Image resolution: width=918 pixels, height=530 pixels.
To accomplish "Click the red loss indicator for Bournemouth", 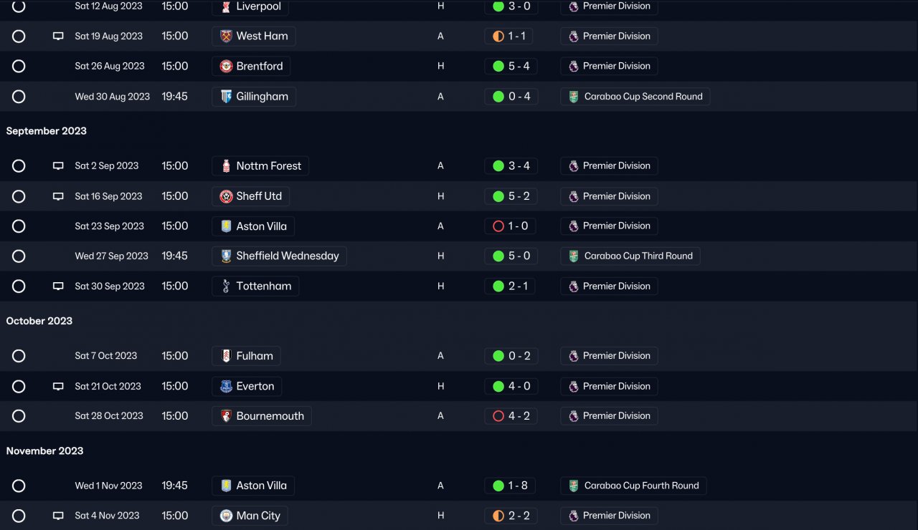I will tap(498, 416).
